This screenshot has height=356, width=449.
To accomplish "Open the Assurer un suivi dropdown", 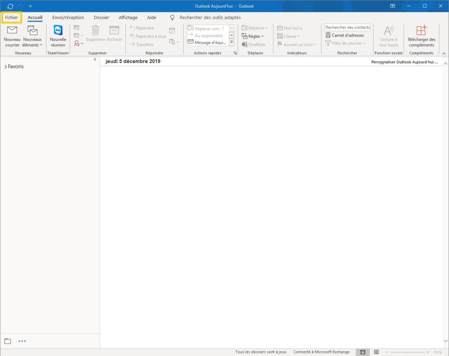I will point(296,44).
